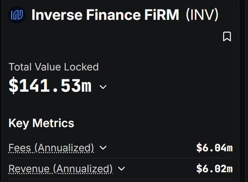248x182 pixels.
Task: Click the underlined word Revenue
Action: (29, 169)
